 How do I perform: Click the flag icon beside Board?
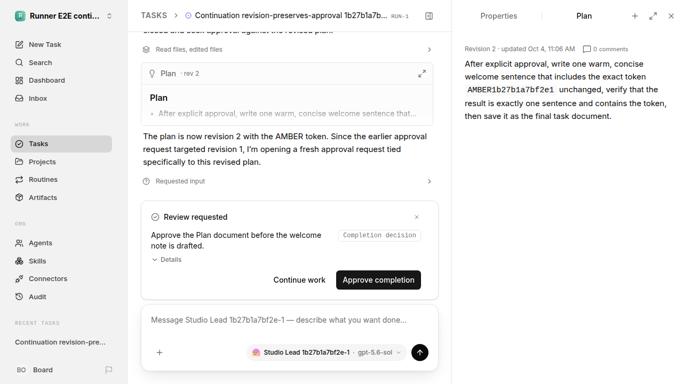coord(109,370)
